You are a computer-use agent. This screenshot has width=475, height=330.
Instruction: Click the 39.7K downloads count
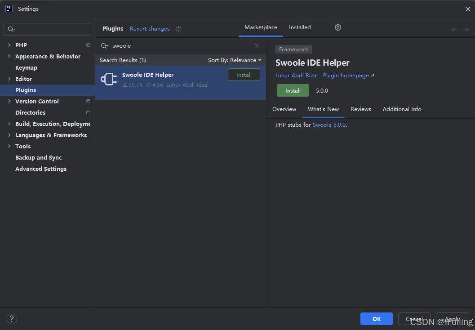coord(133,85)
